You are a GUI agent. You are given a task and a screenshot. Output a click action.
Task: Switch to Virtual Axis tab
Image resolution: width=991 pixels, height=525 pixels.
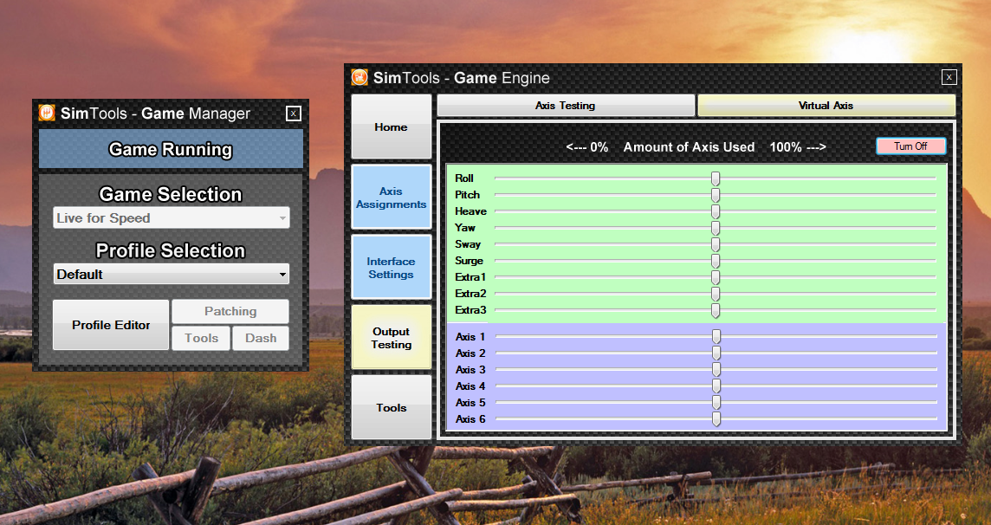[x=826, y=106]
